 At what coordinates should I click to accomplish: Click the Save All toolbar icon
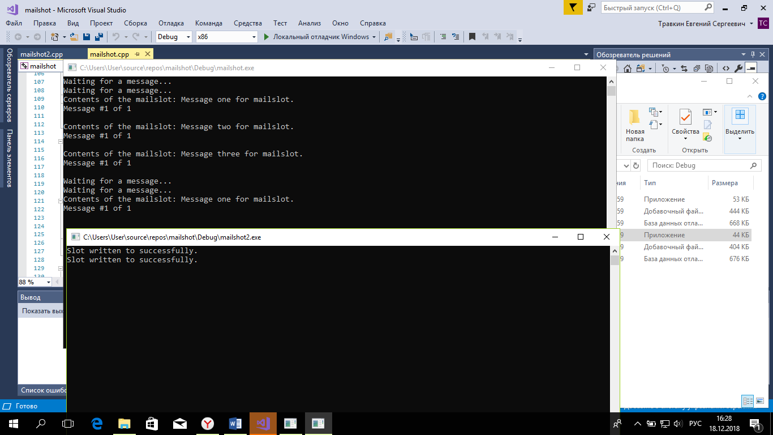[98, 37]
